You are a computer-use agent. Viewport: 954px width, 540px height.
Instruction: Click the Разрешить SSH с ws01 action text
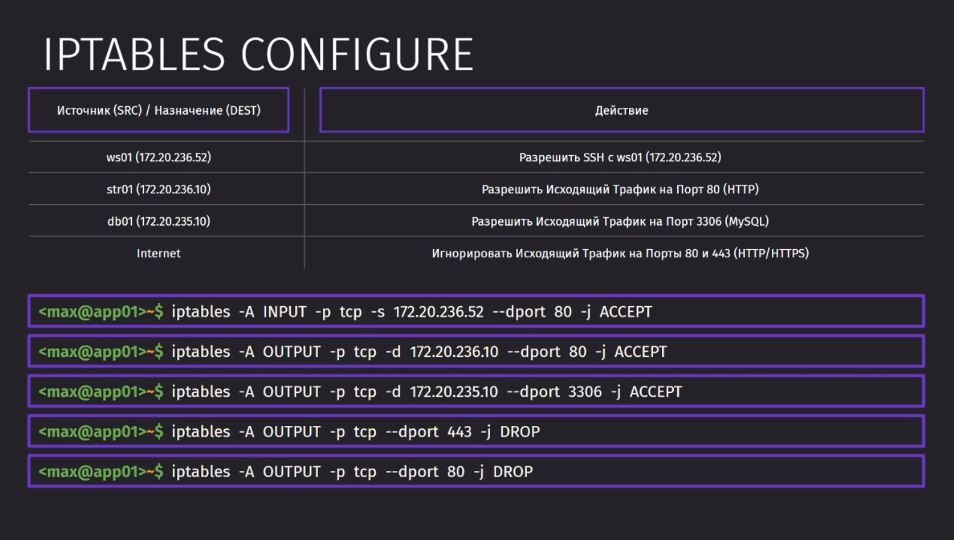tap(619, 157)
